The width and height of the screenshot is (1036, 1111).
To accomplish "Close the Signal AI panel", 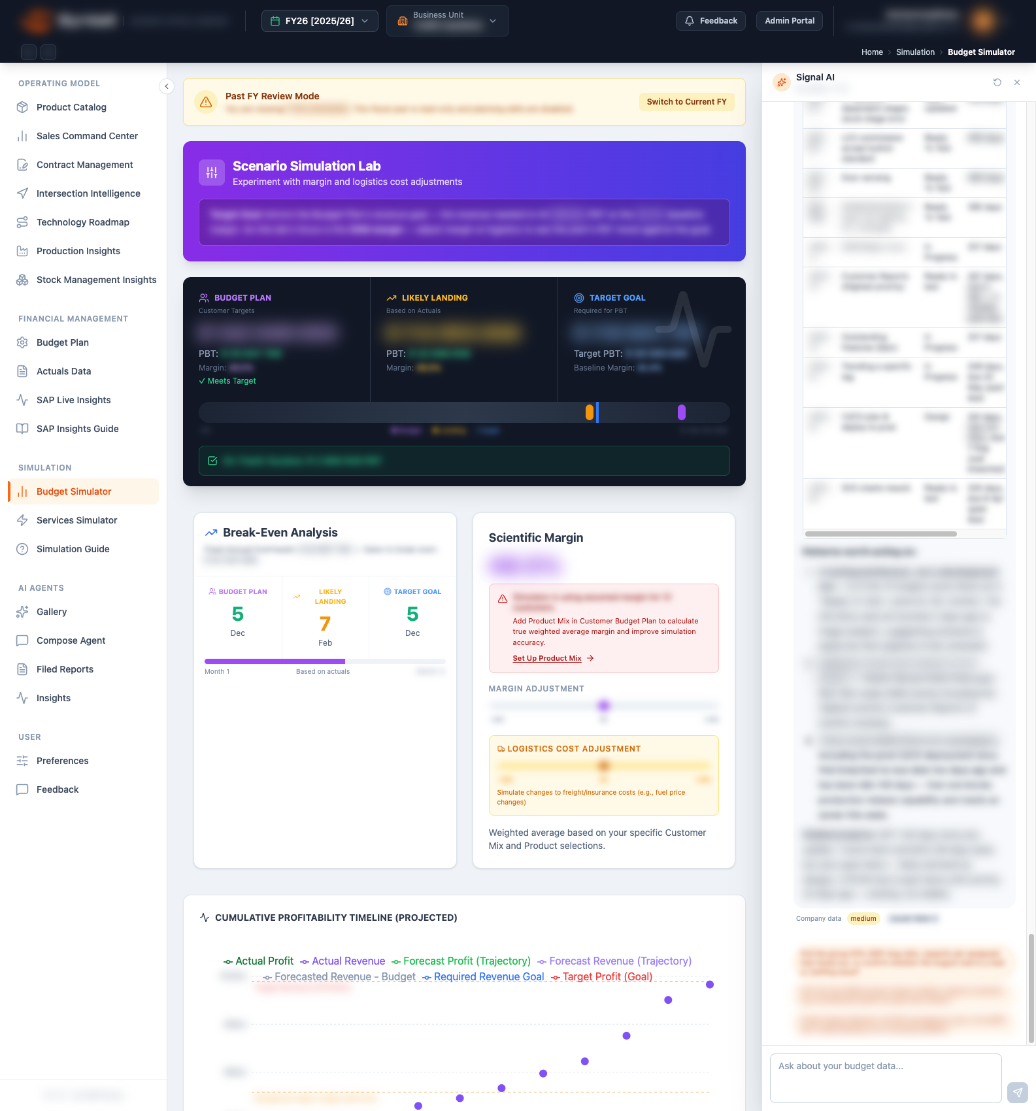I will tap(1017, 82).
